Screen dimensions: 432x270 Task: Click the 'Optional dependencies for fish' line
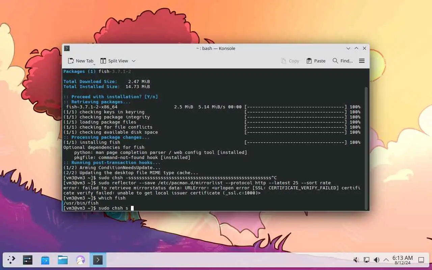click(x=104, y=147)
